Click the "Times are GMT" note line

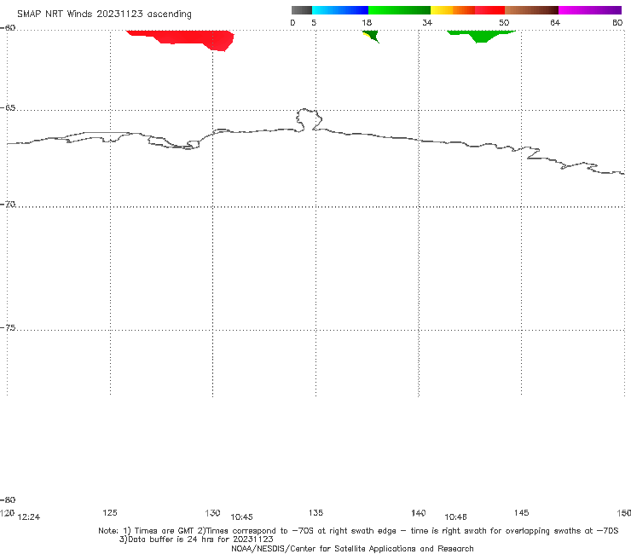pos(358,531)
